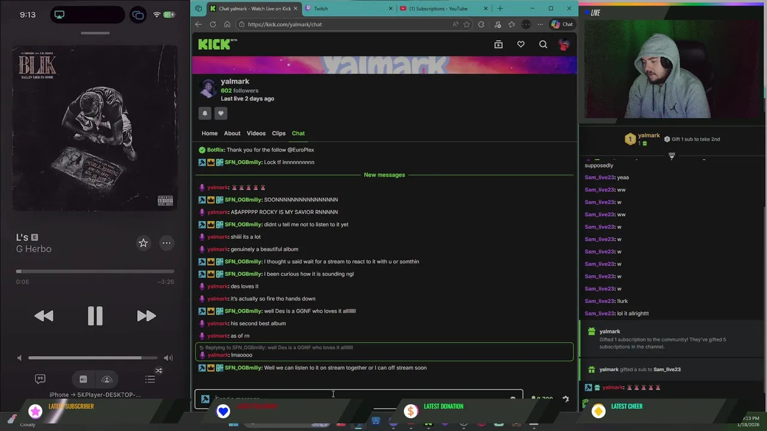Viewport: 767px width, 431px height.
Task: Add this page to favorites
Action: pyautogui.click(x=467, y=25)
